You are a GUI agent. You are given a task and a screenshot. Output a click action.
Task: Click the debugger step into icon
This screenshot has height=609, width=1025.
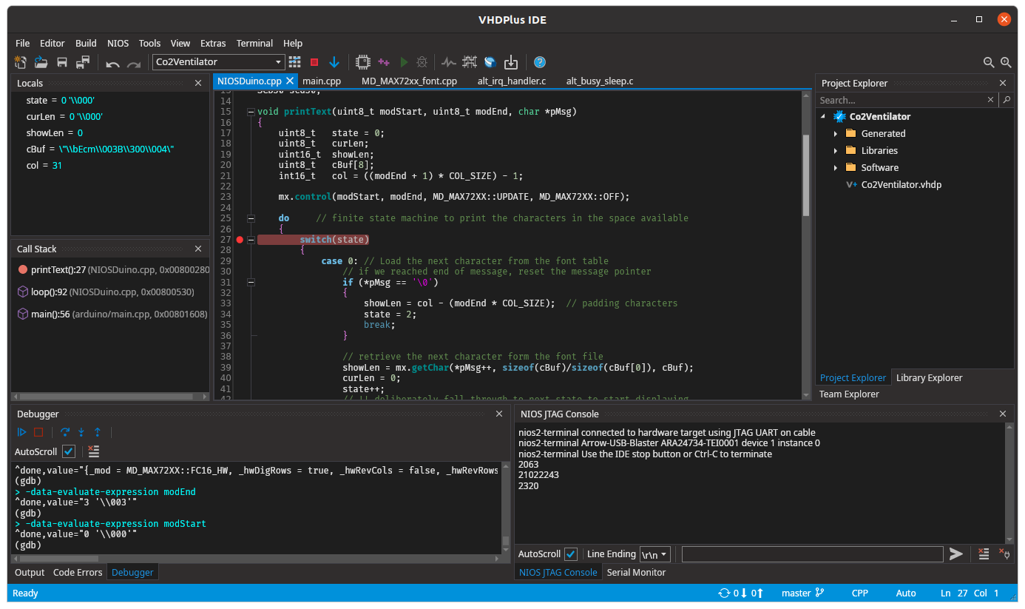(x=81, y=432)
